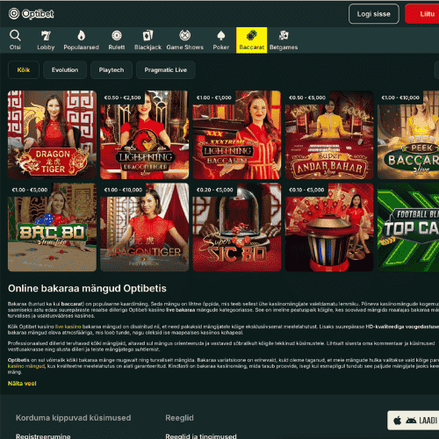Open the Betgames dice category
This screenshot has width=439, height=439.
(x=284, y=40)
